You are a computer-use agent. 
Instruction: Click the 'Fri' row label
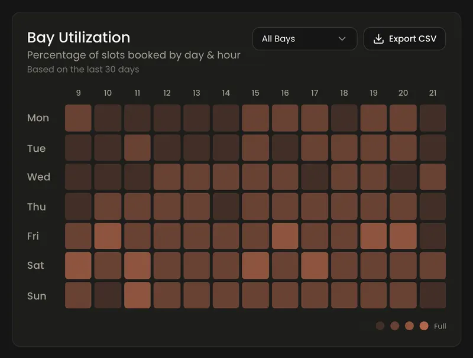tap(33, 236)
